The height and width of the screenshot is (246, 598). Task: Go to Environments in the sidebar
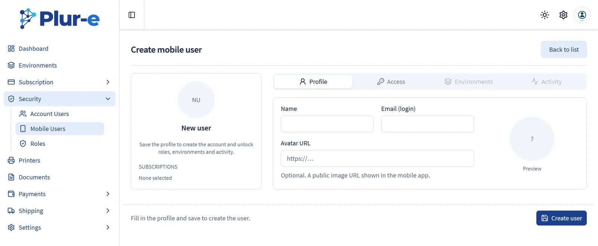[59, 65]
